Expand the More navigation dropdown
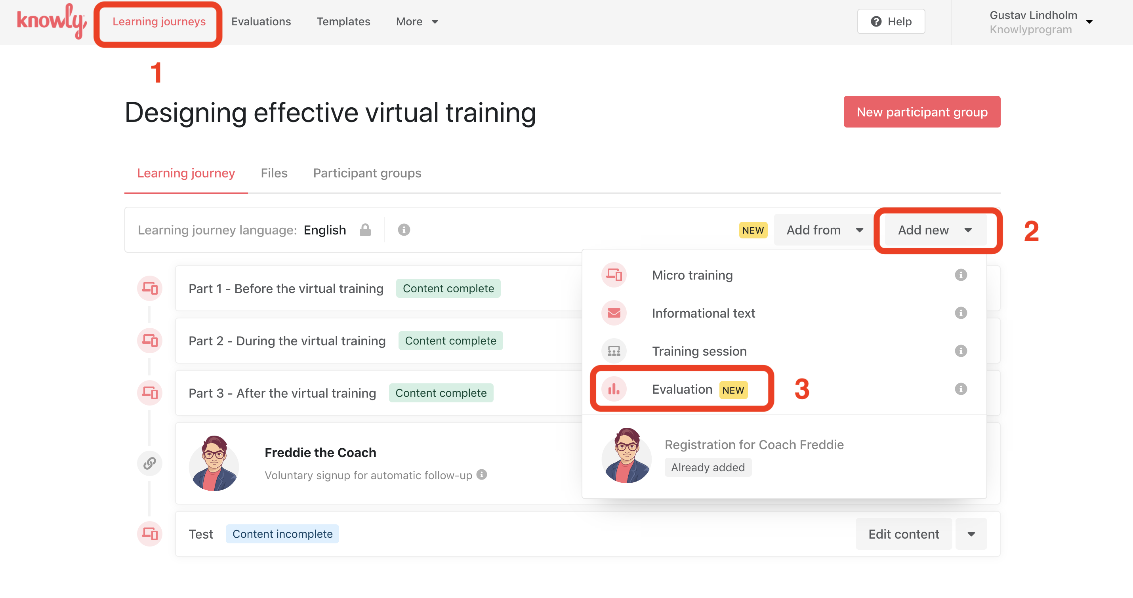This screenshot has width=1133, height=598. tap(416, 21)
